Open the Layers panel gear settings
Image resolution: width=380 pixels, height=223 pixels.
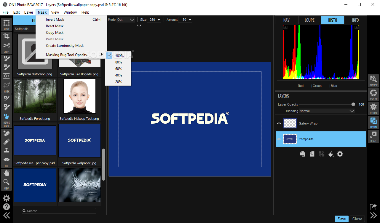(x=340, y=154)
